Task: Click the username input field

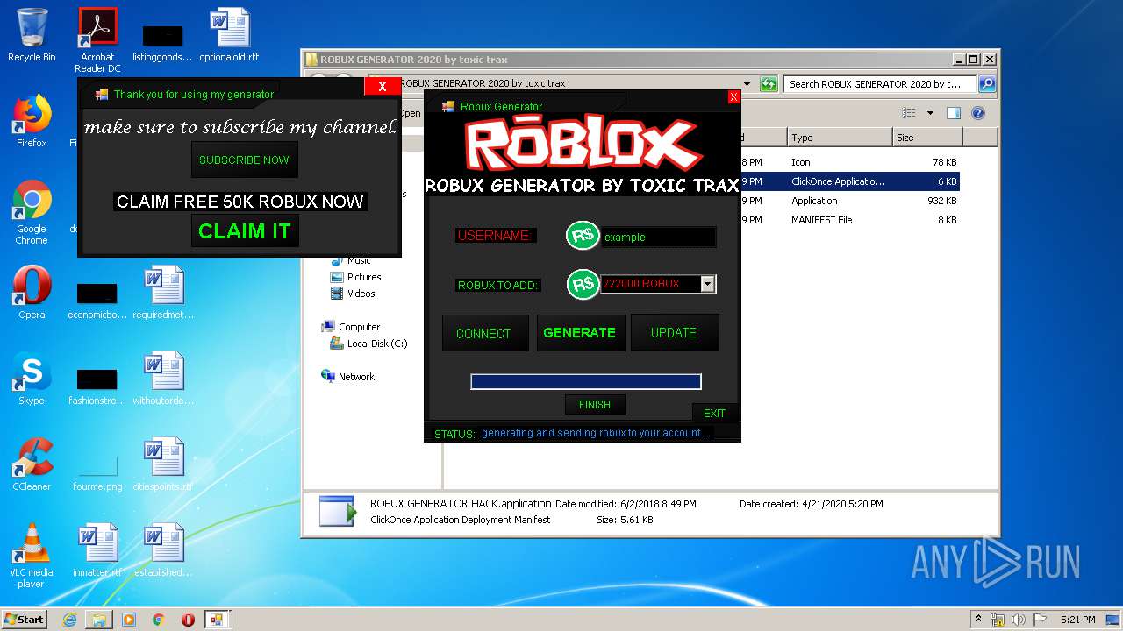Action: click(x=658, y=237)
